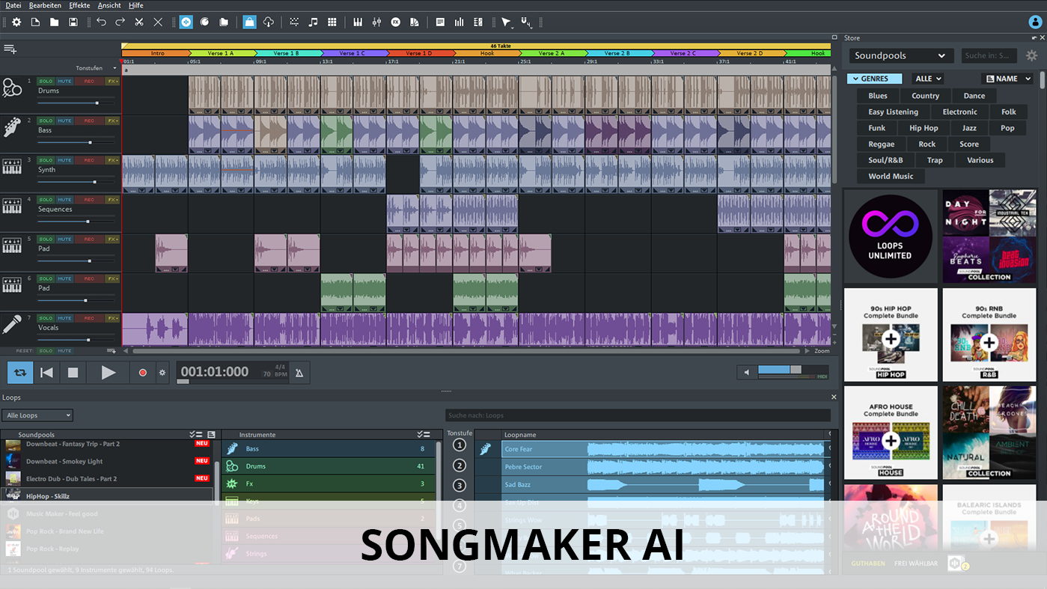
Task: Mute the Bass track
Action: tap(64, 120)
